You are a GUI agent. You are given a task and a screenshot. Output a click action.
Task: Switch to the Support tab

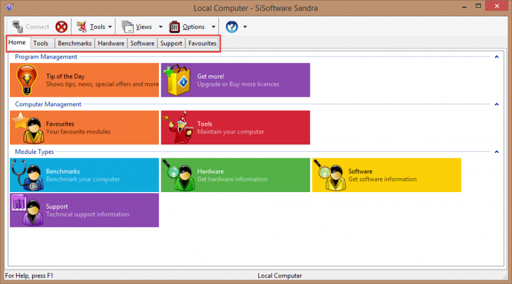pos(171,43)
